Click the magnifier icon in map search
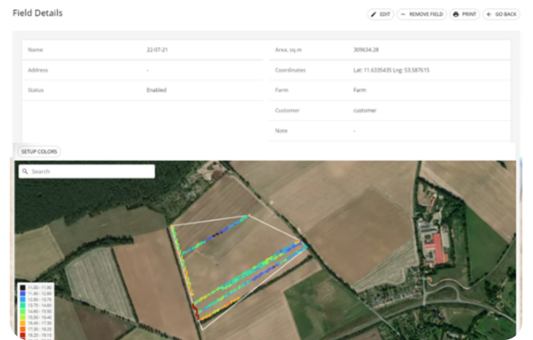This screenshot has height=340, width=533. tap(25, 172)
